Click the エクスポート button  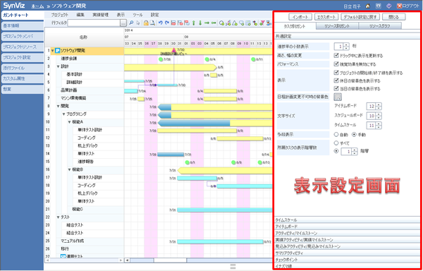pyautogui.click(x=326, y=17)
